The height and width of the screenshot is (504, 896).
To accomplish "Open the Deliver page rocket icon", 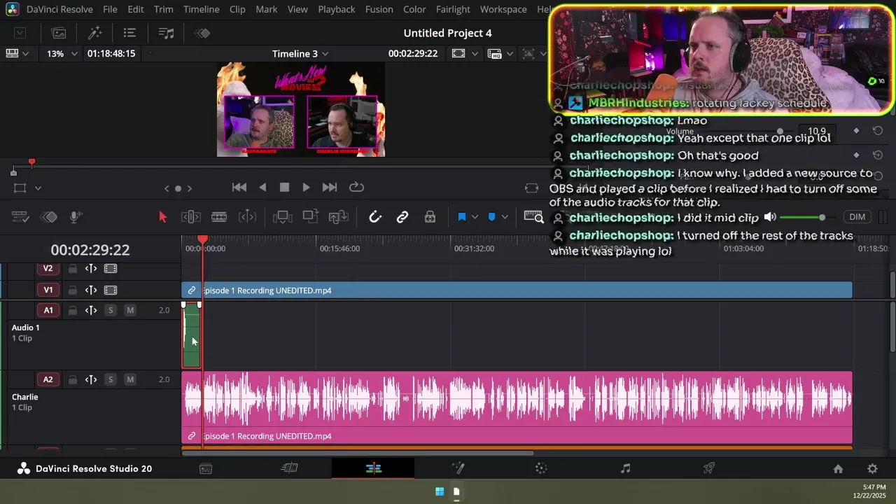I will click(x=709, y=469).
